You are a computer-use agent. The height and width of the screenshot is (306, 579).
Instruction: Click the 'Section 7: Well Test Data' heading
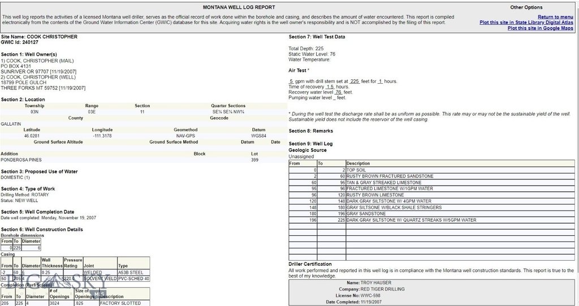click(x=317, y=37)
